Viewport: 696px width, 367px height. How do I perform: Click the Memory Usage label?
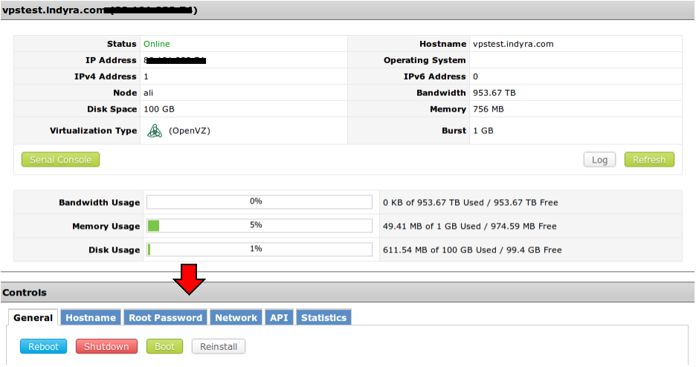coord(106,226)
